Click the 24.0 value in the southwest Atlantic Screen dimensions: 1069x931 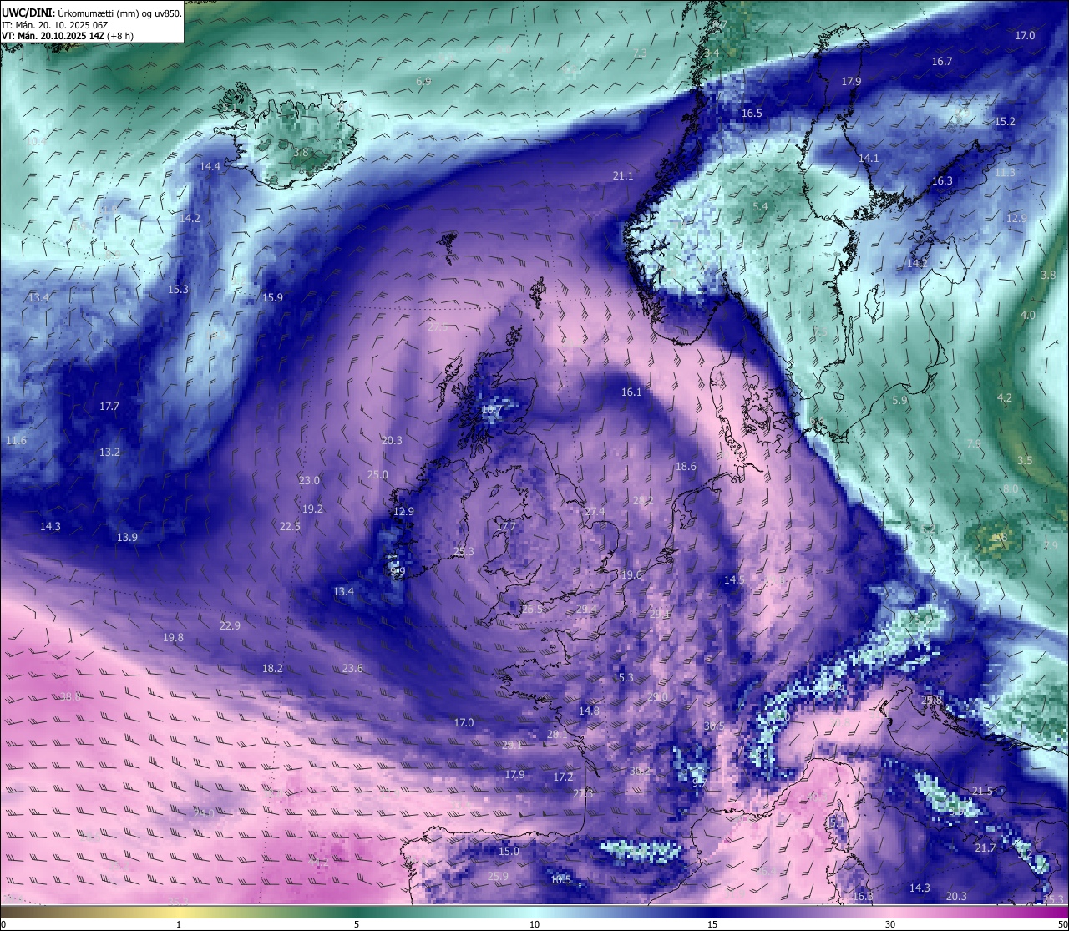click(204, 812)
